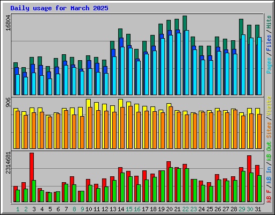275x215 pixels.
Task: Click day label 1 on the x-axis
Action: point(18,209)
